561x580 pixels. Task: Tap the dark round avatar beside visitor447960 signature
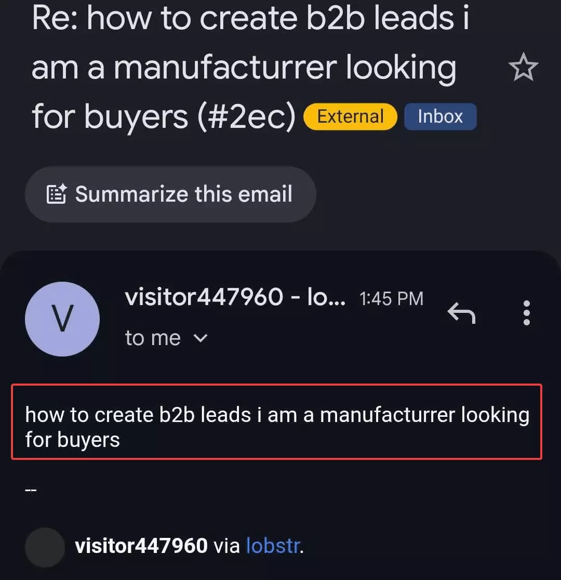tap(45, 547)
